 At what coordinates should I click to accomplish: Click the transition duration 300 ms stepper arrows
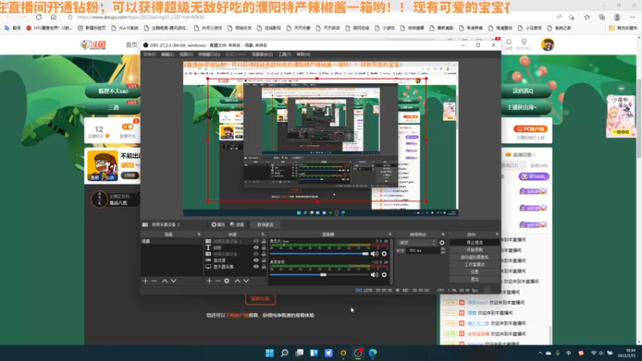pyautogui.click(x=443, y=250)
